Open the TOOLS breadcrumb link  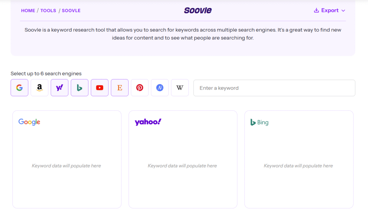[x=48, y=10]
